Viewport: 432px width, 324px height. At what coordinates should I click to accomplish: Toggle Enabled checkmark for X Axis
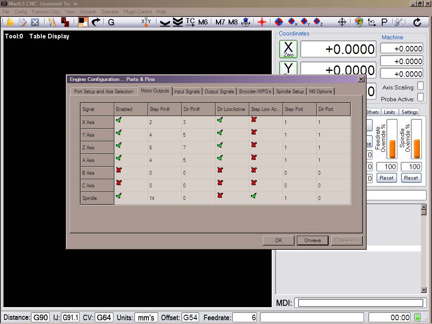click(119, 120)
